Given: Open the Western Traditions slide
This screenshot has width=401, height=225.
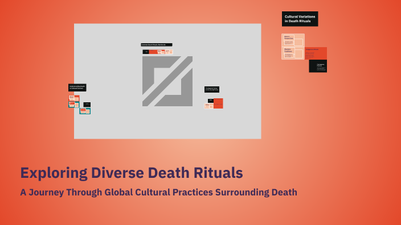Looking at the screenshot, I should 293,53.
